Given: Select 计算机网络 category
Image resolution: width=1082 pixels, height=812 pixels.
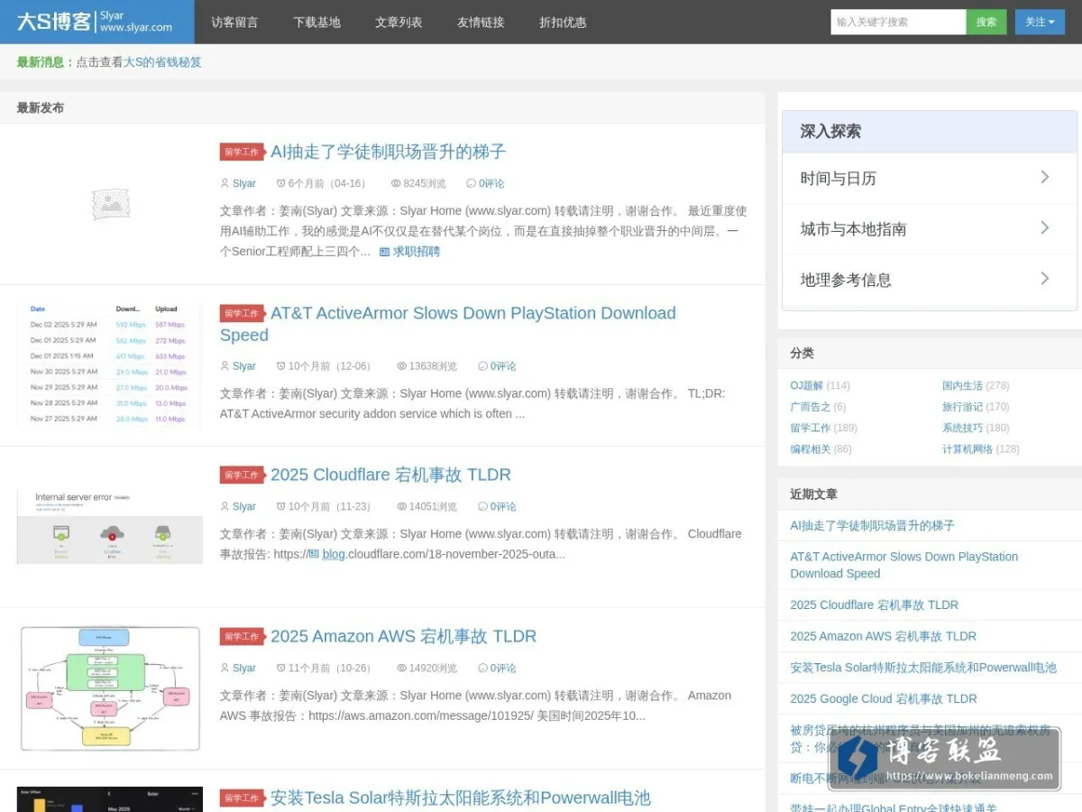Looking at the screenshot, I should [967, 448].
